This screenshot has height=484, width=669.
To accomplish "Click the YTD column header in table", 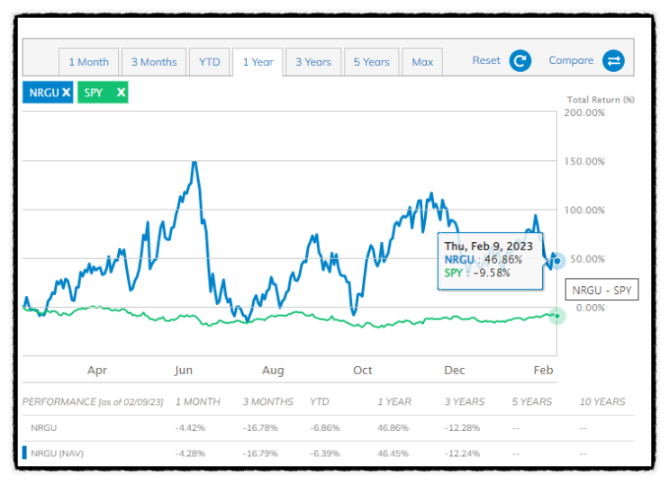I will coord(320,402).
